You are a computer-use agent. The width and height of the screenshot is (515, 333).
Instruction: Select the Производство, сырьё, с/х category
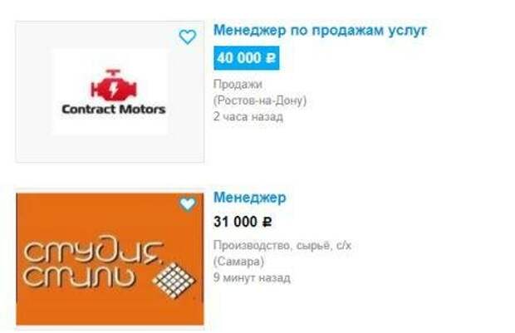282,245
